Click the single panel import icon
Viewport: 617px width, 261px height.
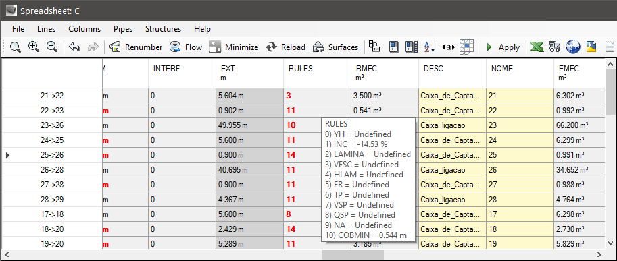[394, 47]
